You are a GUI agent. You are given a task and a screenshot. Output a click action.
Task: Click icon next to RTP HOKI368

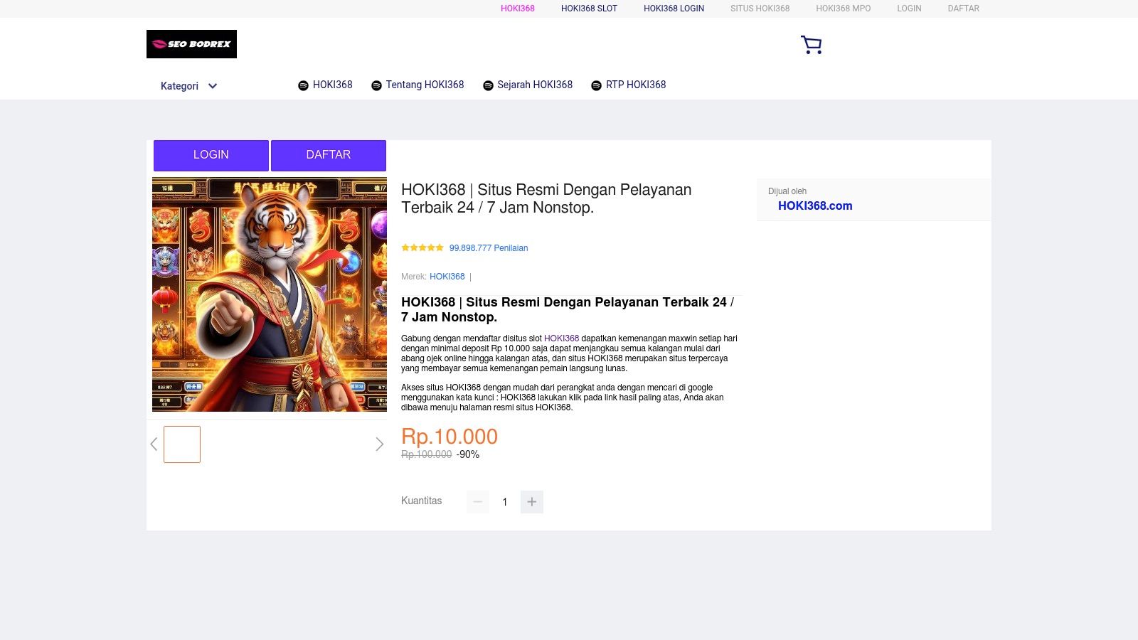tap(596, 85)
